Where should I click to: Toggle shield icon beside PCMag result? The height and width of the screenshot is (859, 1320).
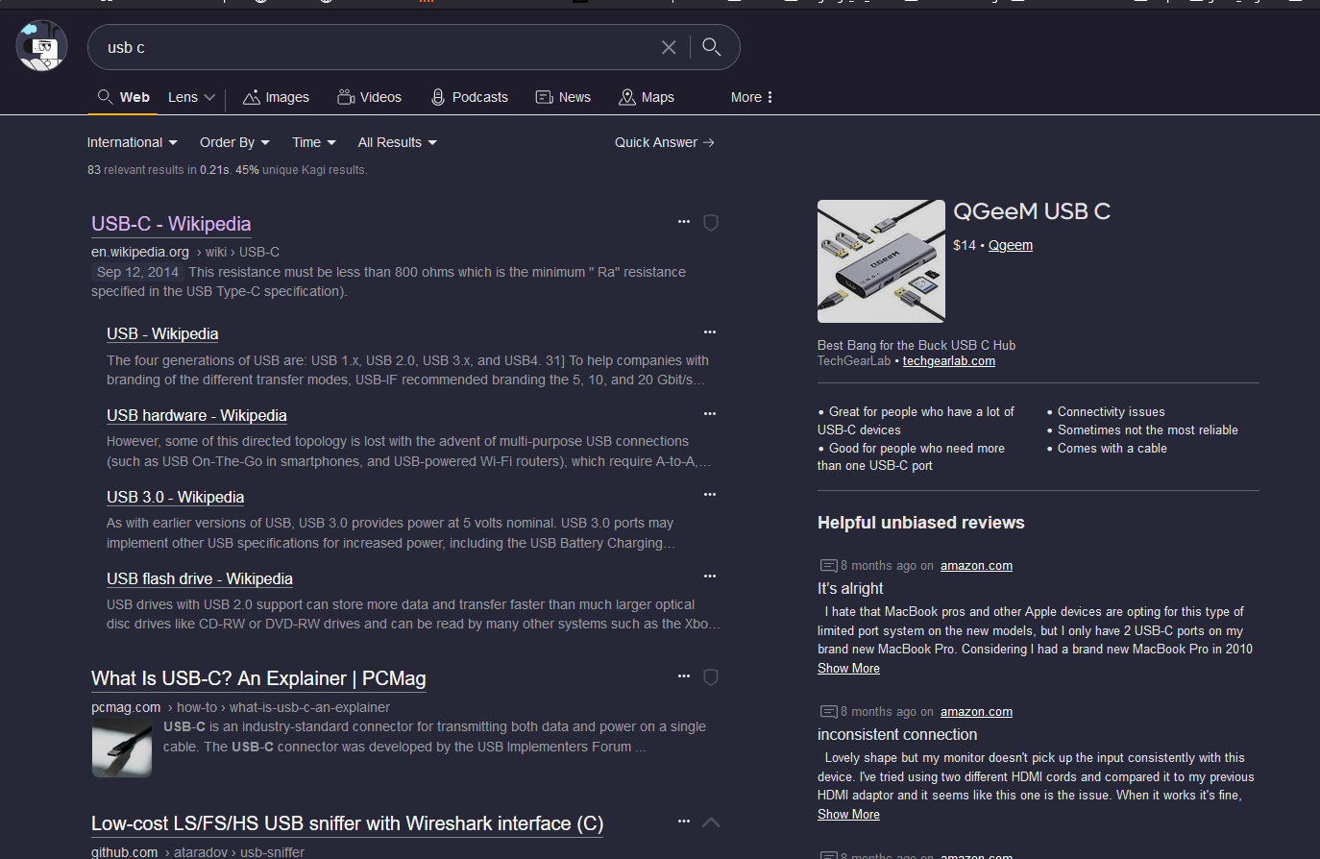711,677
